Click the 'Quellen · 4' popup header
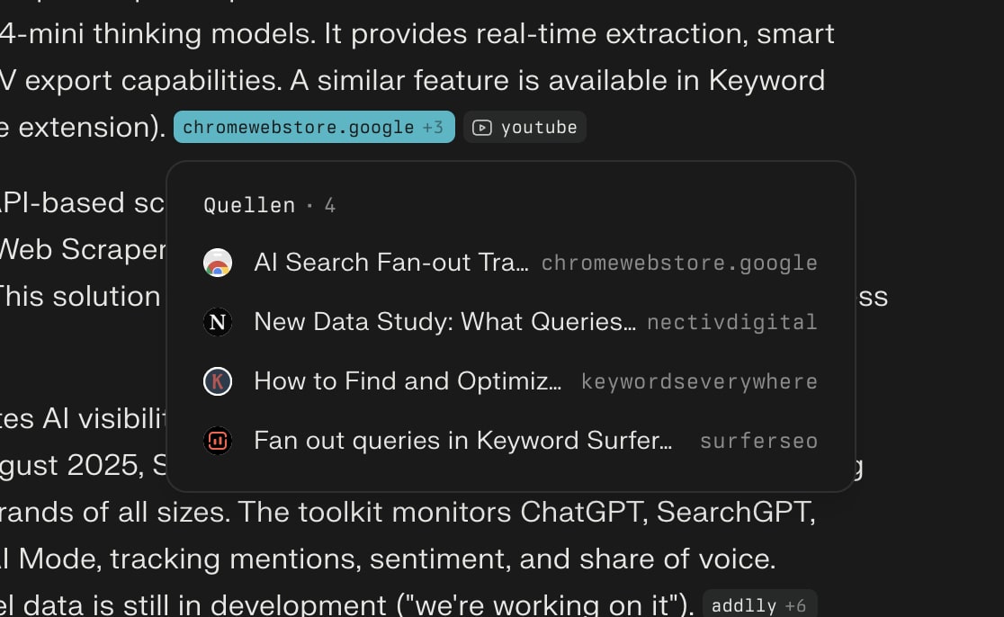 270,206
